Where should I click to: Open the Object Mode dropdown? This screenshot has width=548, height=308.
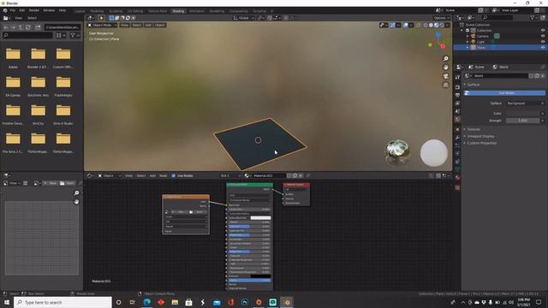click(x=102, y=25)
